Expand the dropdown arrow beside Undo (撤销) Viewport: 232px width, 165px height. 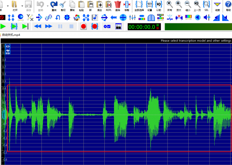click(47, 5)
